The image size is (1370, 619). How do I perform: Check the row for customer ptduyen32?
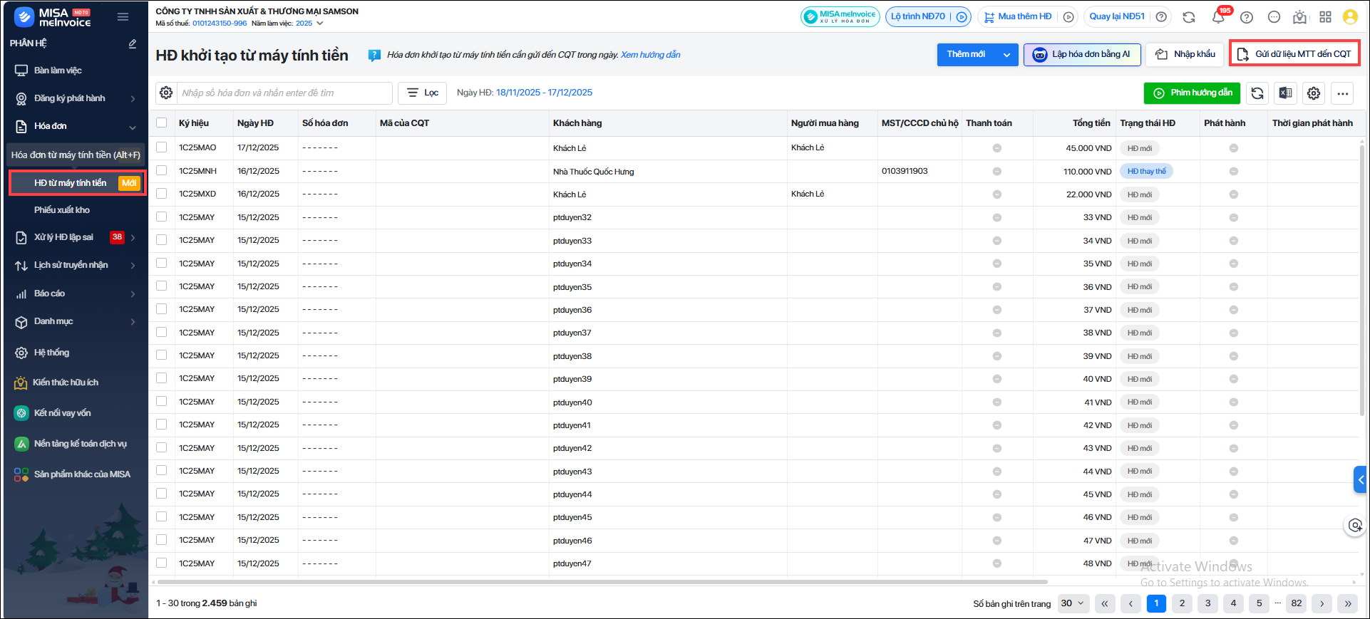click(x=162, y=217)
